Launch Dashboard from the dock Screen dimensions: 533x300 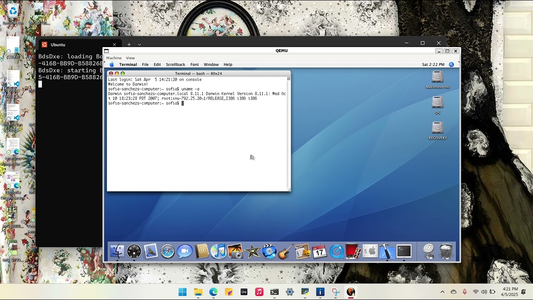pos(134,251)
